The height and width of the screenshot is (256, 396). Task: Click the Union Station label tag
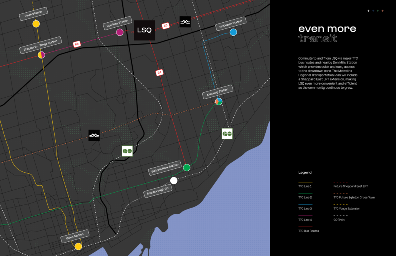pyautogui.click(x=75, y=236)
